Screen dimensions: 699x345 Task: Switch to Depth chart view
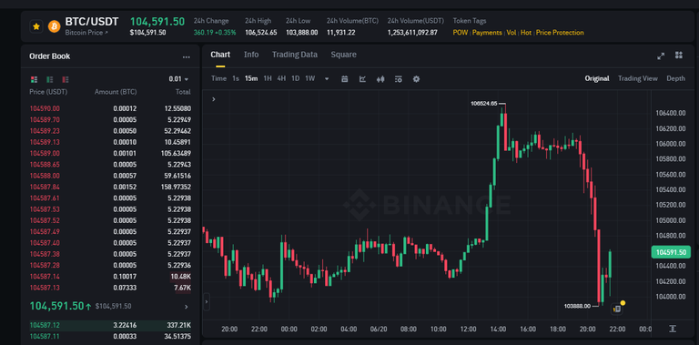pos(676,78)
